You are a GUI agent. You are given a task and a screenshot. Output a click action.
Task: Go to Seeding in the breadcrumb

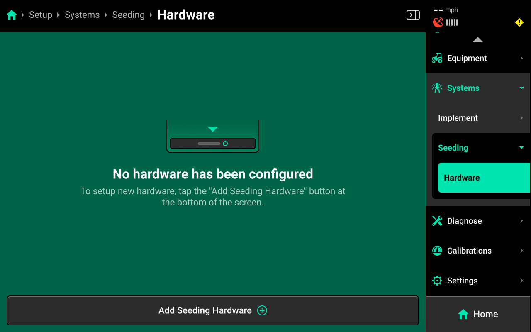[128, 15]
